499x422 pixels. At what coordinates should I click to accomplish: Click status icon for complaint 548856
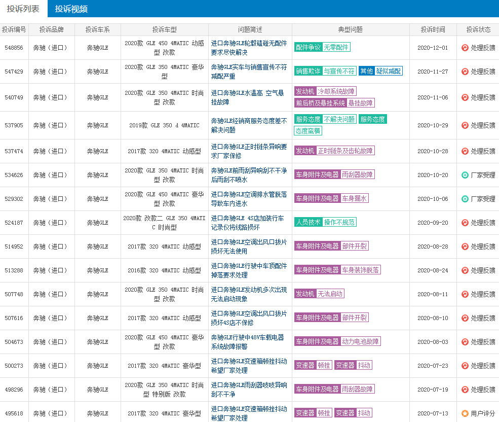pyautogui.click(x=465, y=48)
